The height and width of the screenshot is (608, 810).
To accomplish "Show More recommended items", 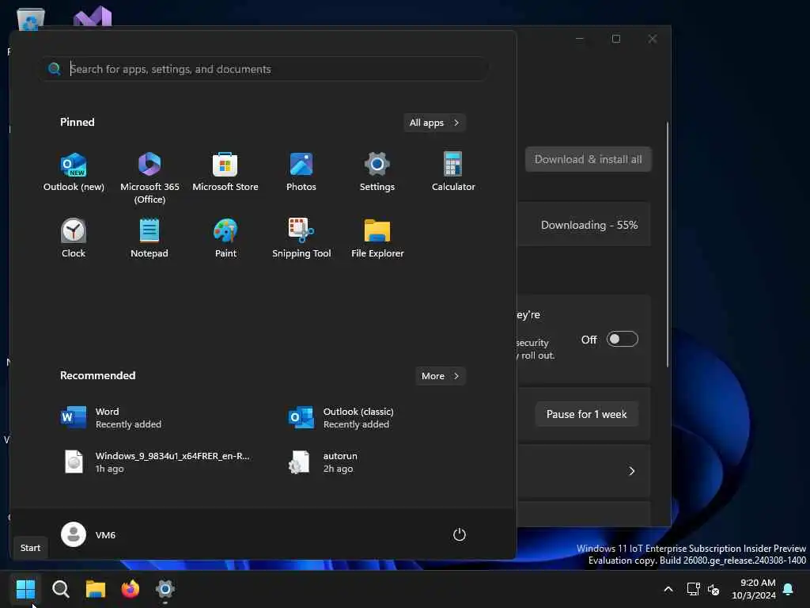I will pyautogui.click(x=440, y=376).
